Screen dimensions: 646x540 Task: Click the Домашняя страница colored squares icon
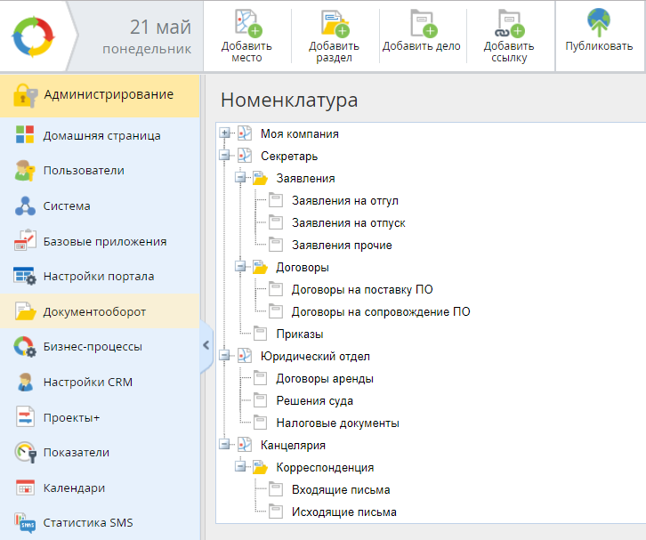coord(25,134)
